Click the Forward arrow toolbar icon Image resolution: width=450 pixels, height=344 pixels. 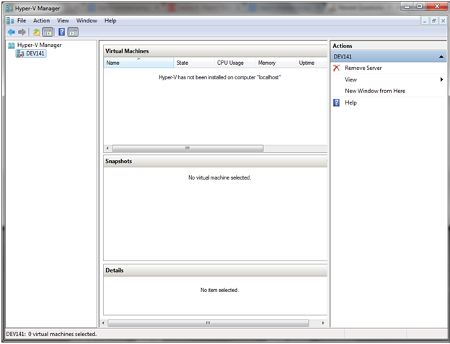point(22,32)
